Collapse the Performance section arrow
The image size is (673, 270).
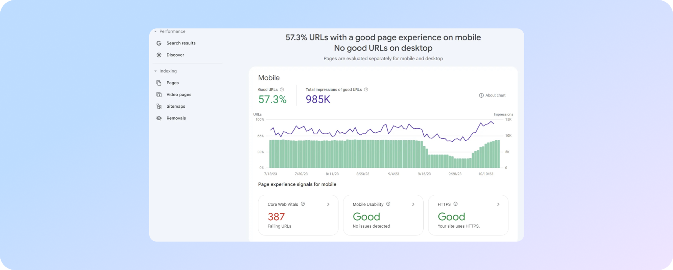tap(155, 31)
